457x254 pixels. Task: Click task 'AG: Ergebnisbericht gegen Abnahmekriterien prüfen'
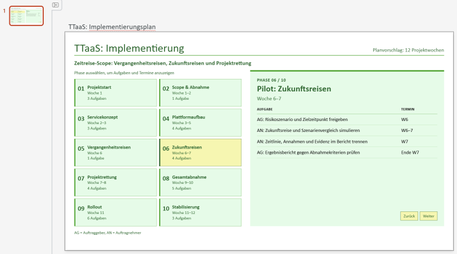point(308,153)
